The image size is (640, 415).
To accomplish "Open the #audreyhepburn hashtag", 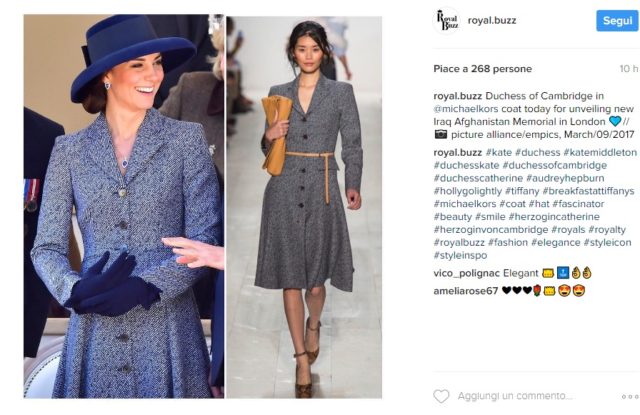I will [565, 179].
